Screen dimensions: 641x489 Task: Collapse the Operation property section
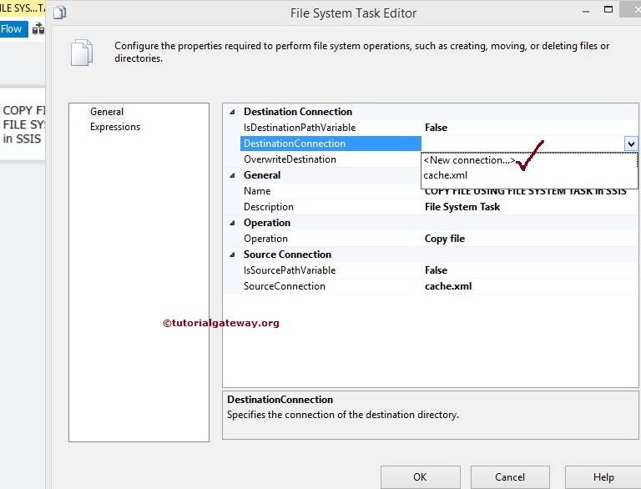[x=232, y=223]
